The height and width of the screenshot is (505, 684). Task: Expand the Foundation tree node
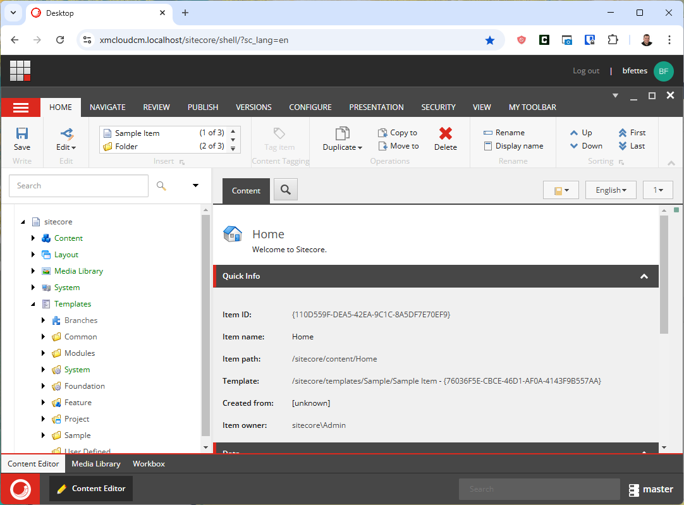pyautogui.click(x=43, y=386)
